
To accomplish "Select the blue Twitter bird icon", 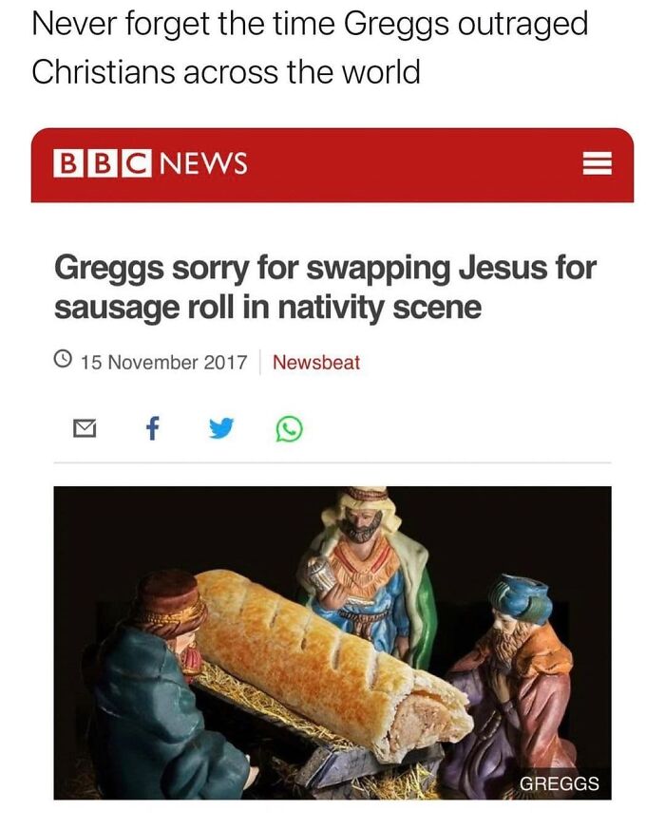I will coord(220,428).
